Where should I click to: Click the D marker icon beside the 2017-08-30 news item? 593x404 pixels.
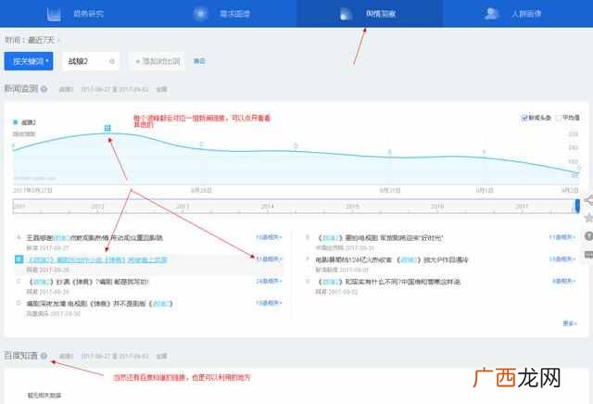click(19, 303)
